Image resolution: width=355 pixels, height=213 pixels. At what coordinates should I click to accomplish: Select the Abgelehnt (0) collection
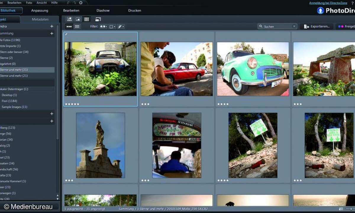[x=27, y=64]
